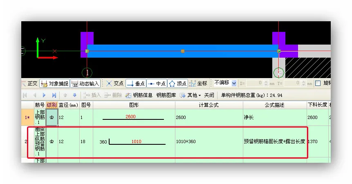The width and height of the screenshot is (352, 184).
Task: Click the 图号 column header
Action: pos(86,105)
